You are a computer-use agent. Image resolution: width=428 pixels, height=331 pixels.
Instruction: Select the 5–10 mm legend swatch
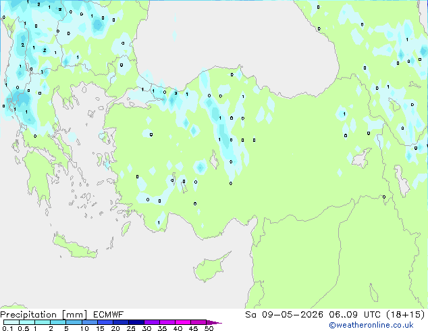(74, 322)
